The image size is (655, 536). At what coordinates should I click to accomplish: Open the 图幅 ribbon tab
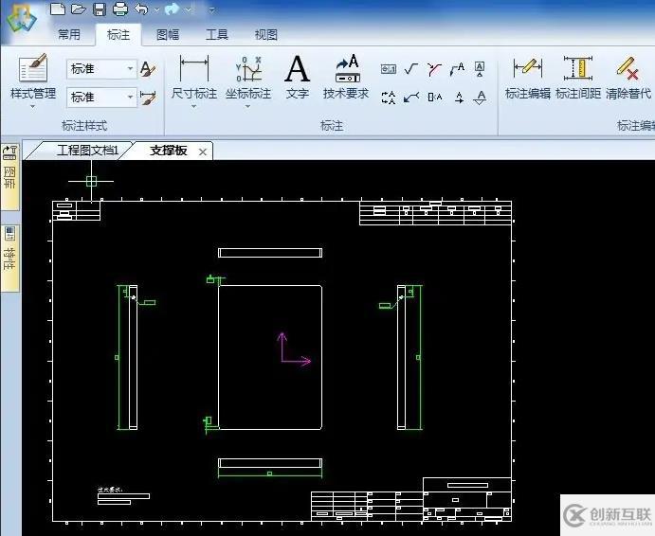(x=168, y=34)
